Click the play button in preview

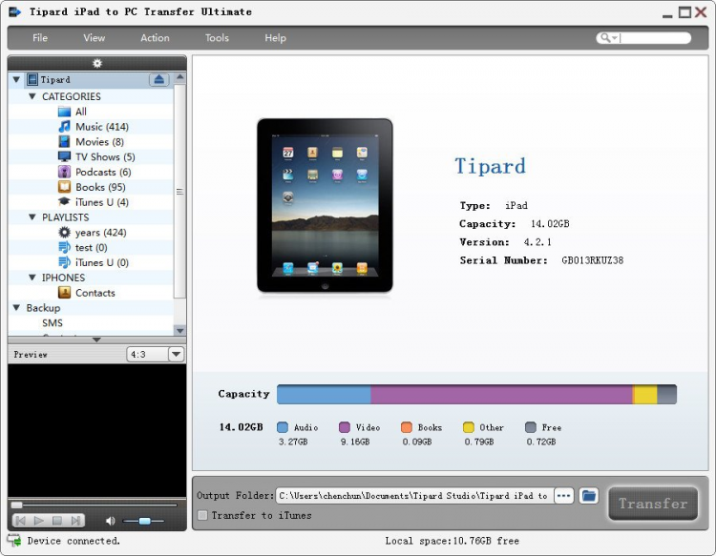[39, 521]
